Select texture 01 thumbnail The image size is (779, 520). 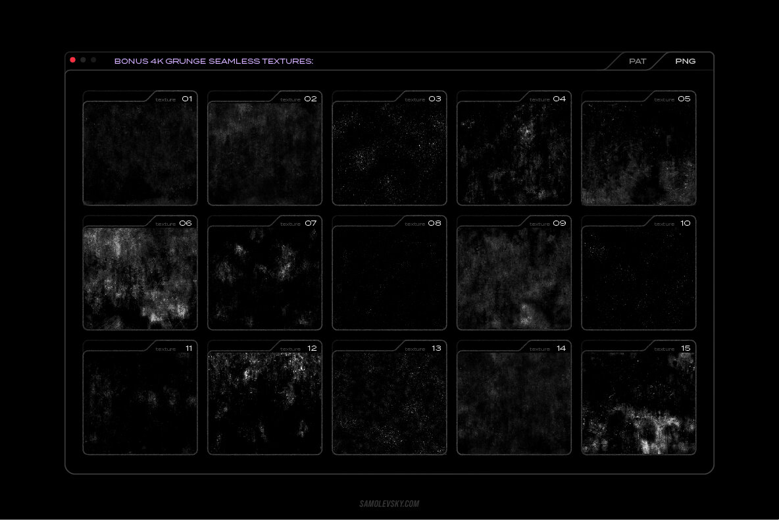coord(140,153)
